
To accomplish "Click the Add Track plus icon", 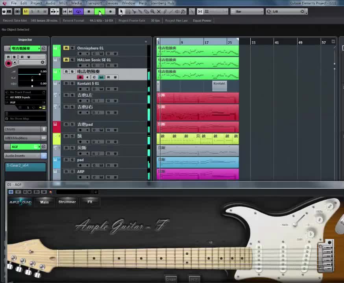I will click(146, 42).
